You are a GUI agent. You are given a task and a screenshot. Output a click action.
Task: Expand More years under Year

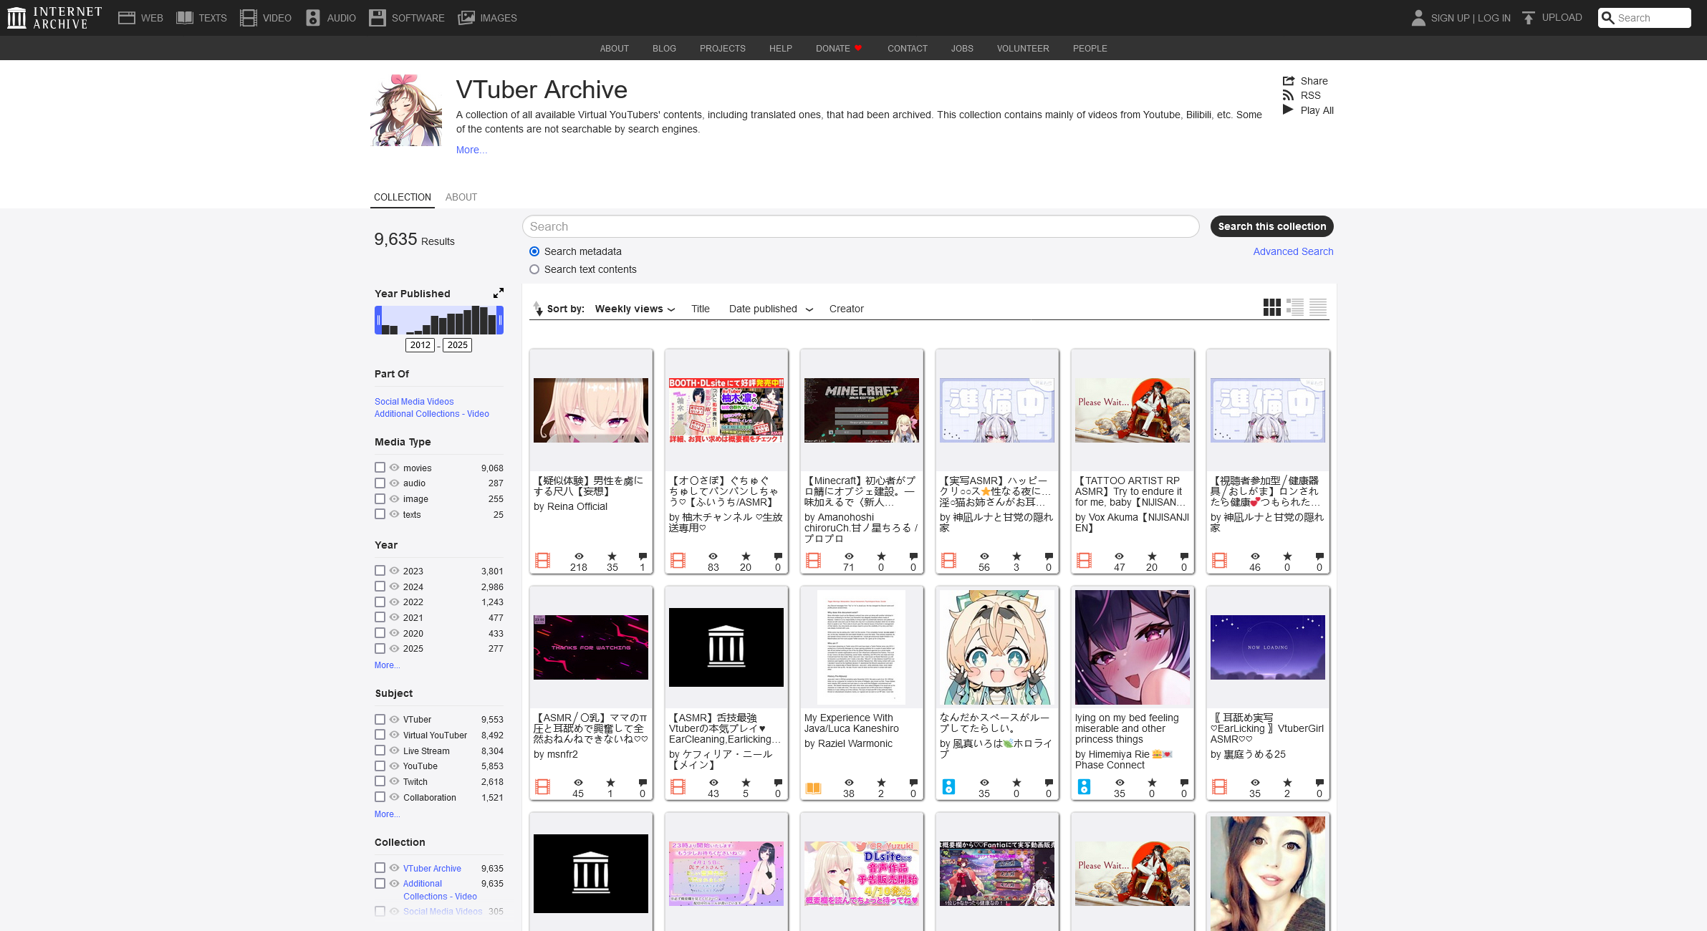point(388,665)
